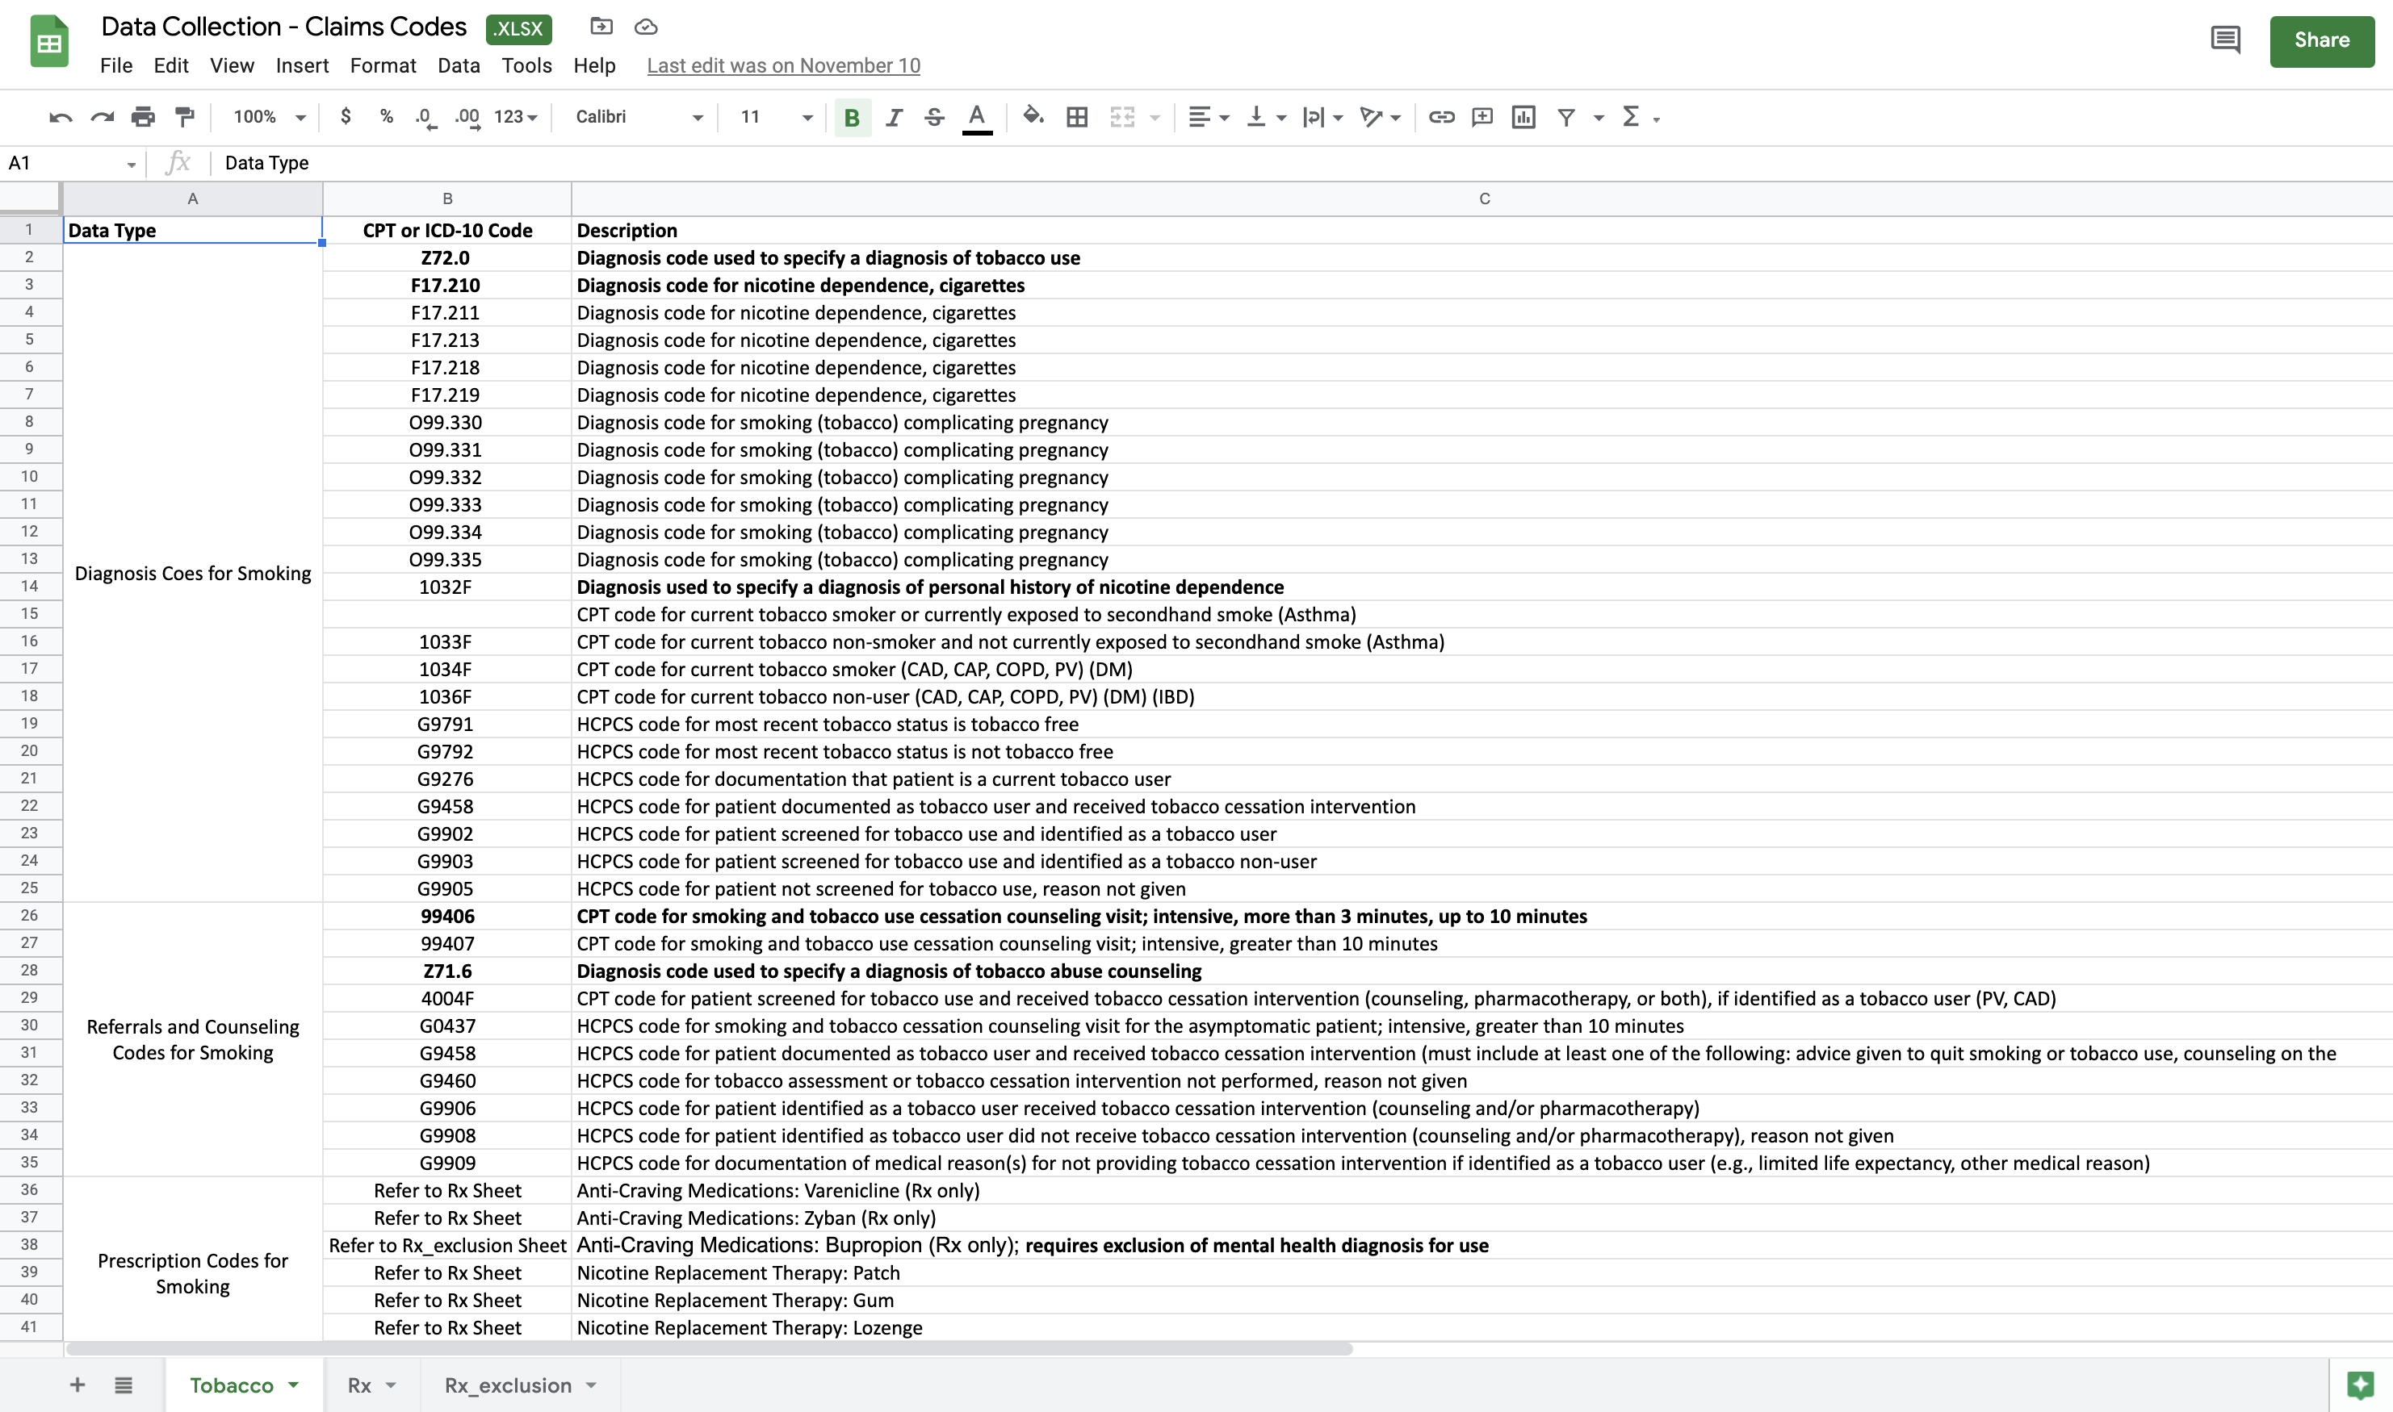The image size is (2393, 1412).
Task: Open the Data menu
Action: pyautogui.click(x=459, y=65)
